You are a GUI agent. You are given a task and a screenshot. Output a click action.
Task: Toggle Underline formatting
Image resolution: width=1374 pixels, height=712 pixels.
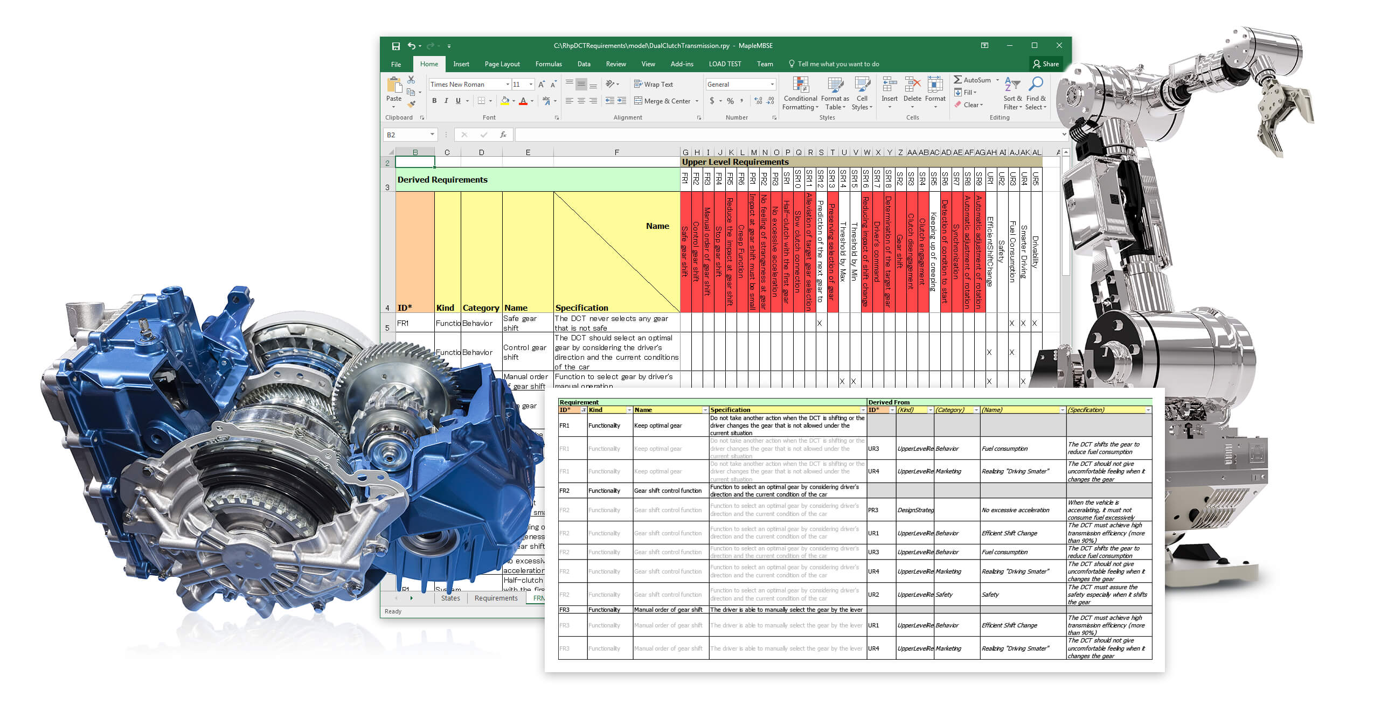pyautogui.click(x=458, y=101)
